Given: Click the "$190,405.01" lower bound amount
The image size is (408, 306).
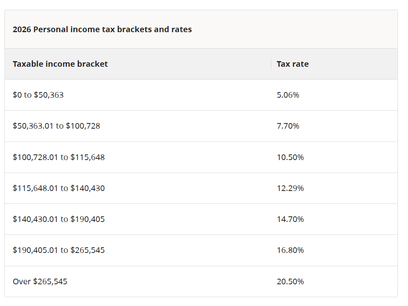Looking at the screenshot, I should (x=35, y=250).
